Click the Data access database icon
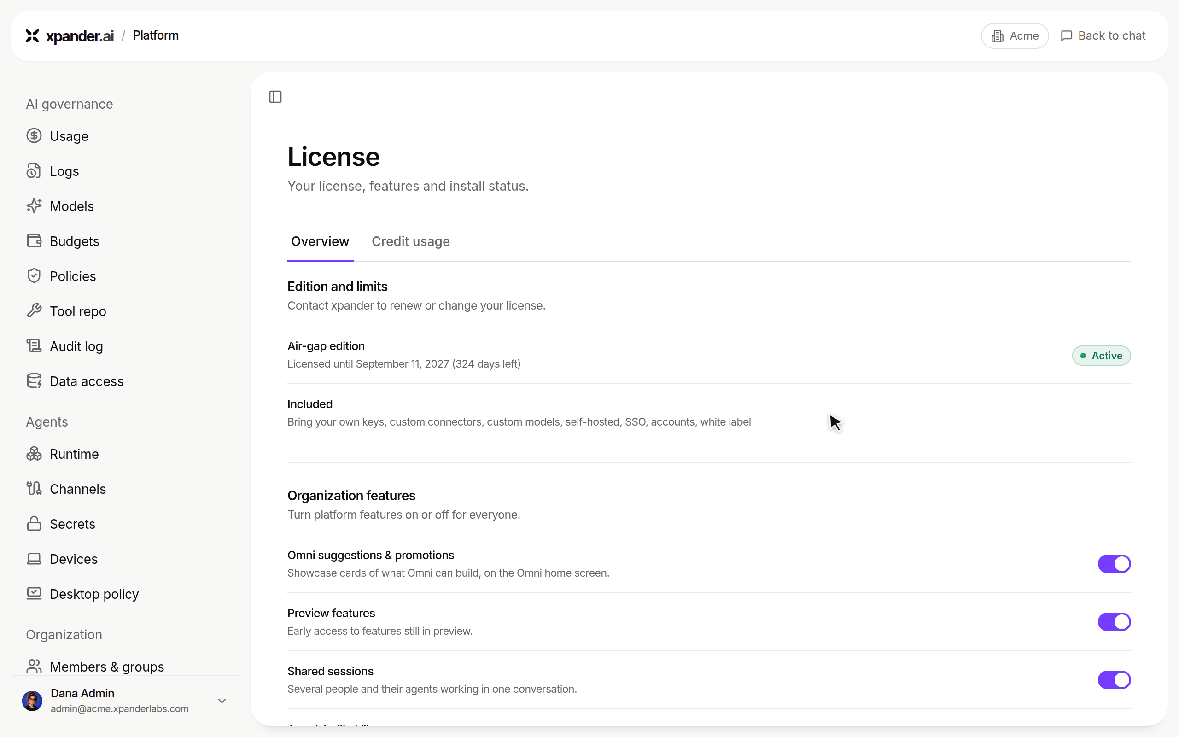1179x737 pixels. tap(34, 381)
